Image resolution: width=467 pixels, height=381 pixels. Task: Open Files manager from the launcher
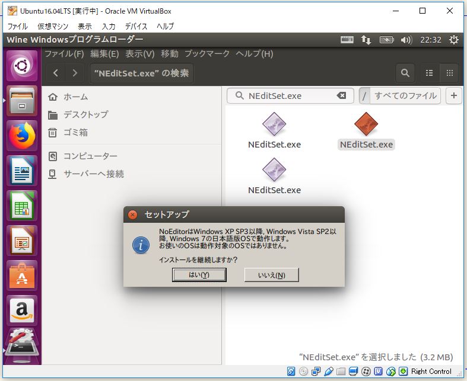coord(22,101)
